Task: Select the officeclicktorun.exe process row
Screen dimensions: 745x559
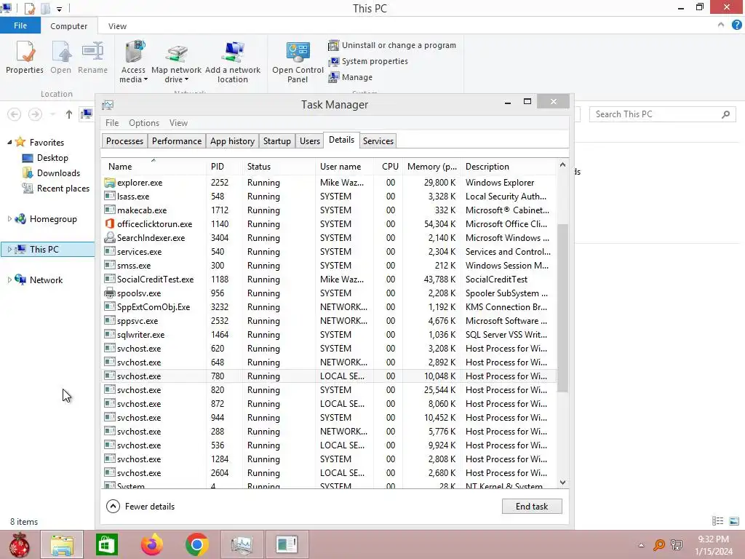Action: [329, 224]
